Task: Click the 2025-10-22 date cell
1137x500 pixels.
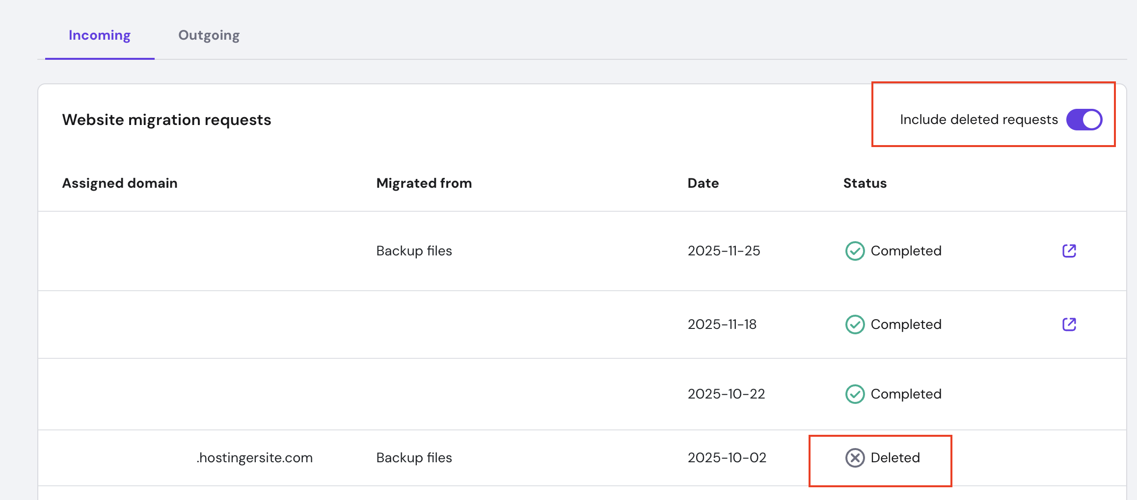Action: point(726,394)
